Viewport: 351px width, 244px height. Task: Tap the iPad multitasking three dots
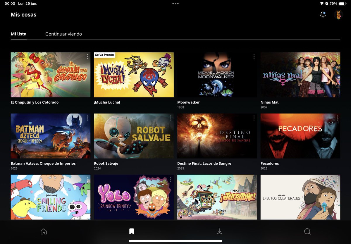click(x=175, y=4)
